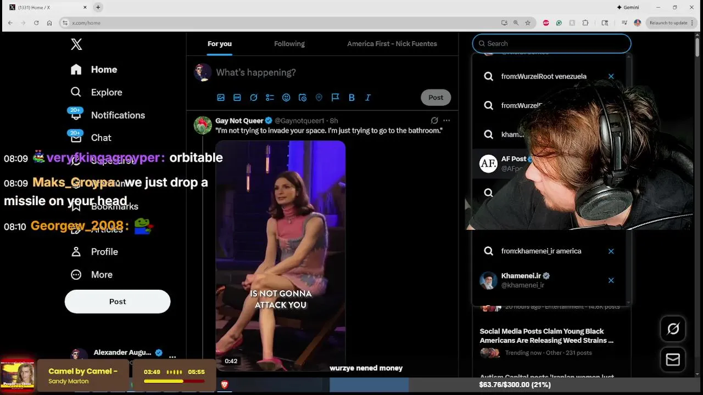Click the X logo in the sidebar
The height and width of the screenshot is (395, 703).
click(76, 44)
